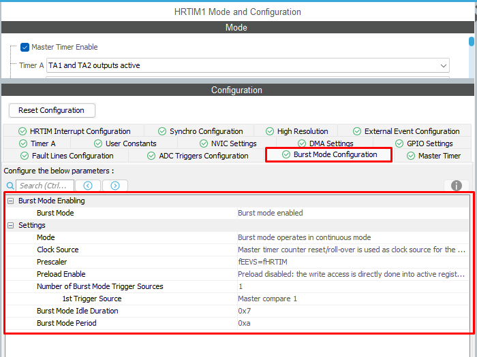Open External Event Configuration tab
Viewport: 477px width, 357px height.
click(405, 131)
